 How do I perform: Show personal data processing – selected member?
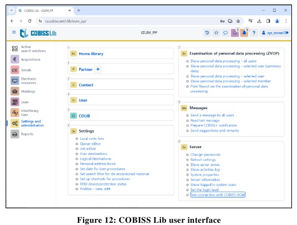tap(231, 81)
